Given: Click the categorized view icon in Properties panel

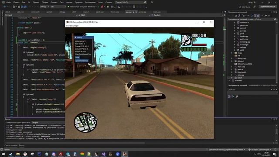Looking at the screenshot, I should click(x=229, y=96).
